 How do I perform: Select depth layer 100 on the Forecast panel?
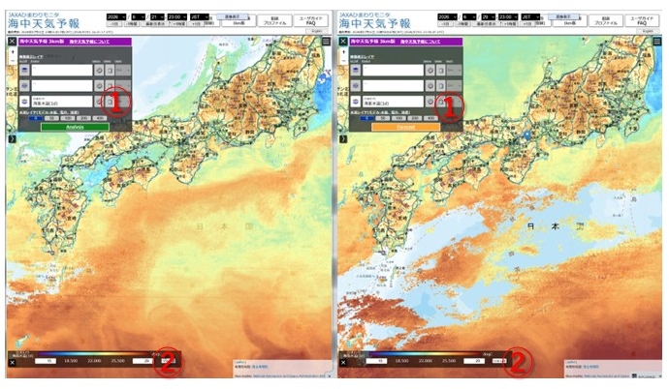point(398,118)
